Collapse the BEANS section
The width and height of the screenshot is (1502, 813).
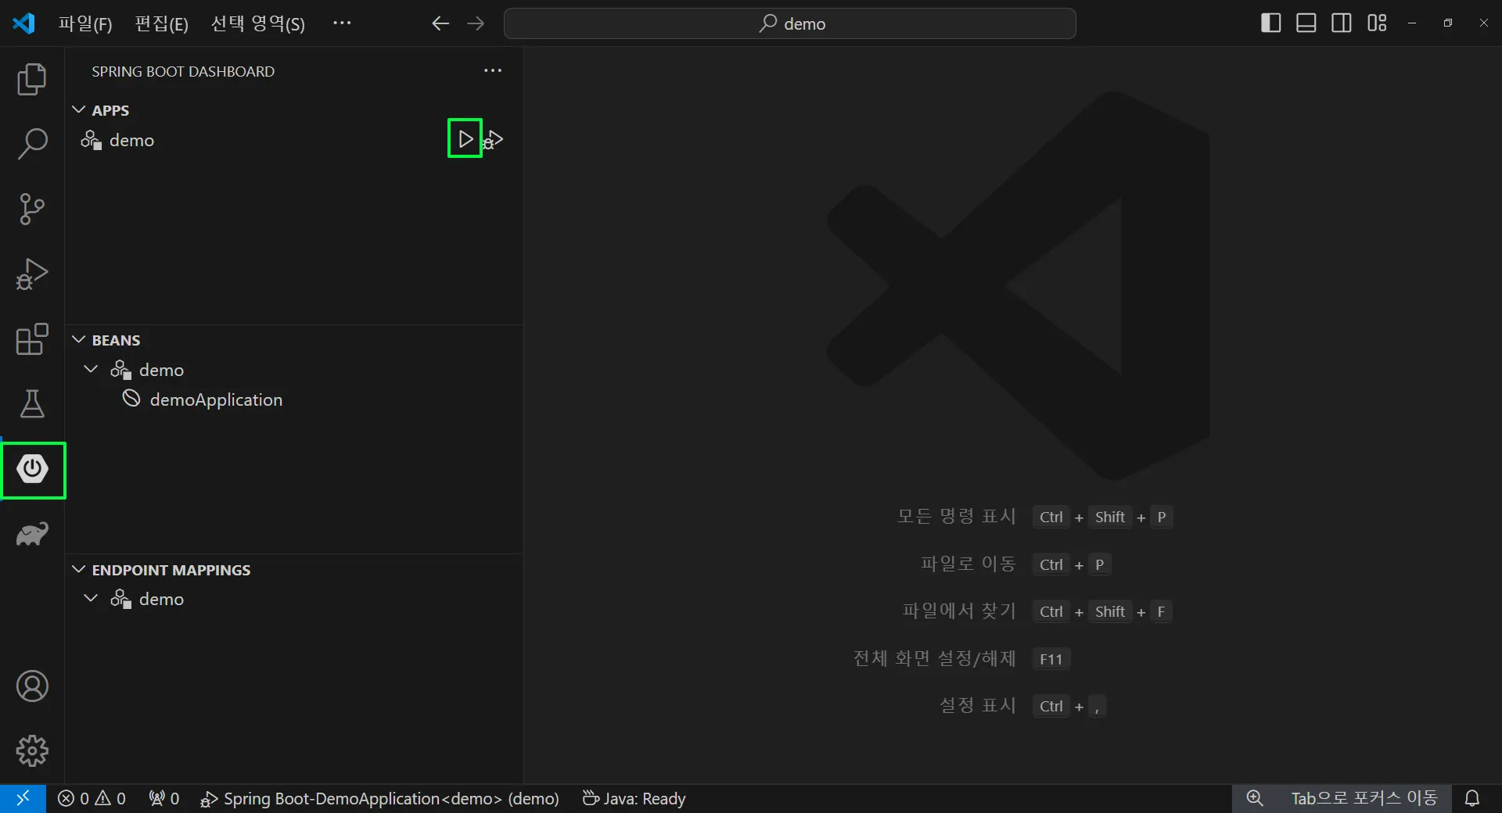click(78, 340)
